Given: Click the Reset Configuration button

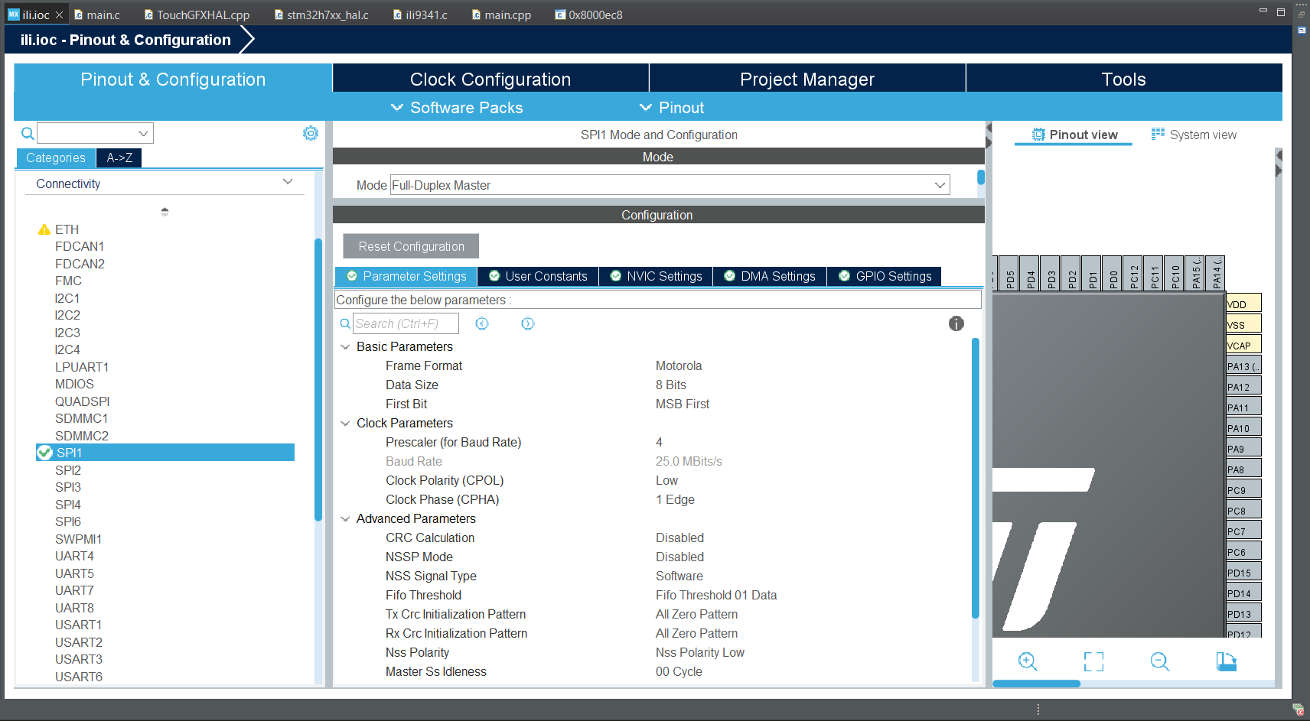Looking at the screenshot, I should 410,245.
